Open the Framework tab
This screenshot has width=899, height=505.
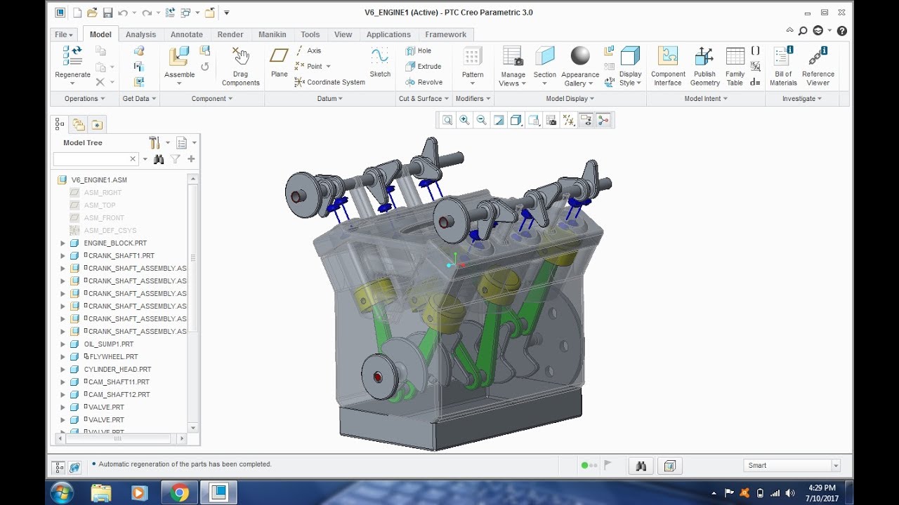446,34
